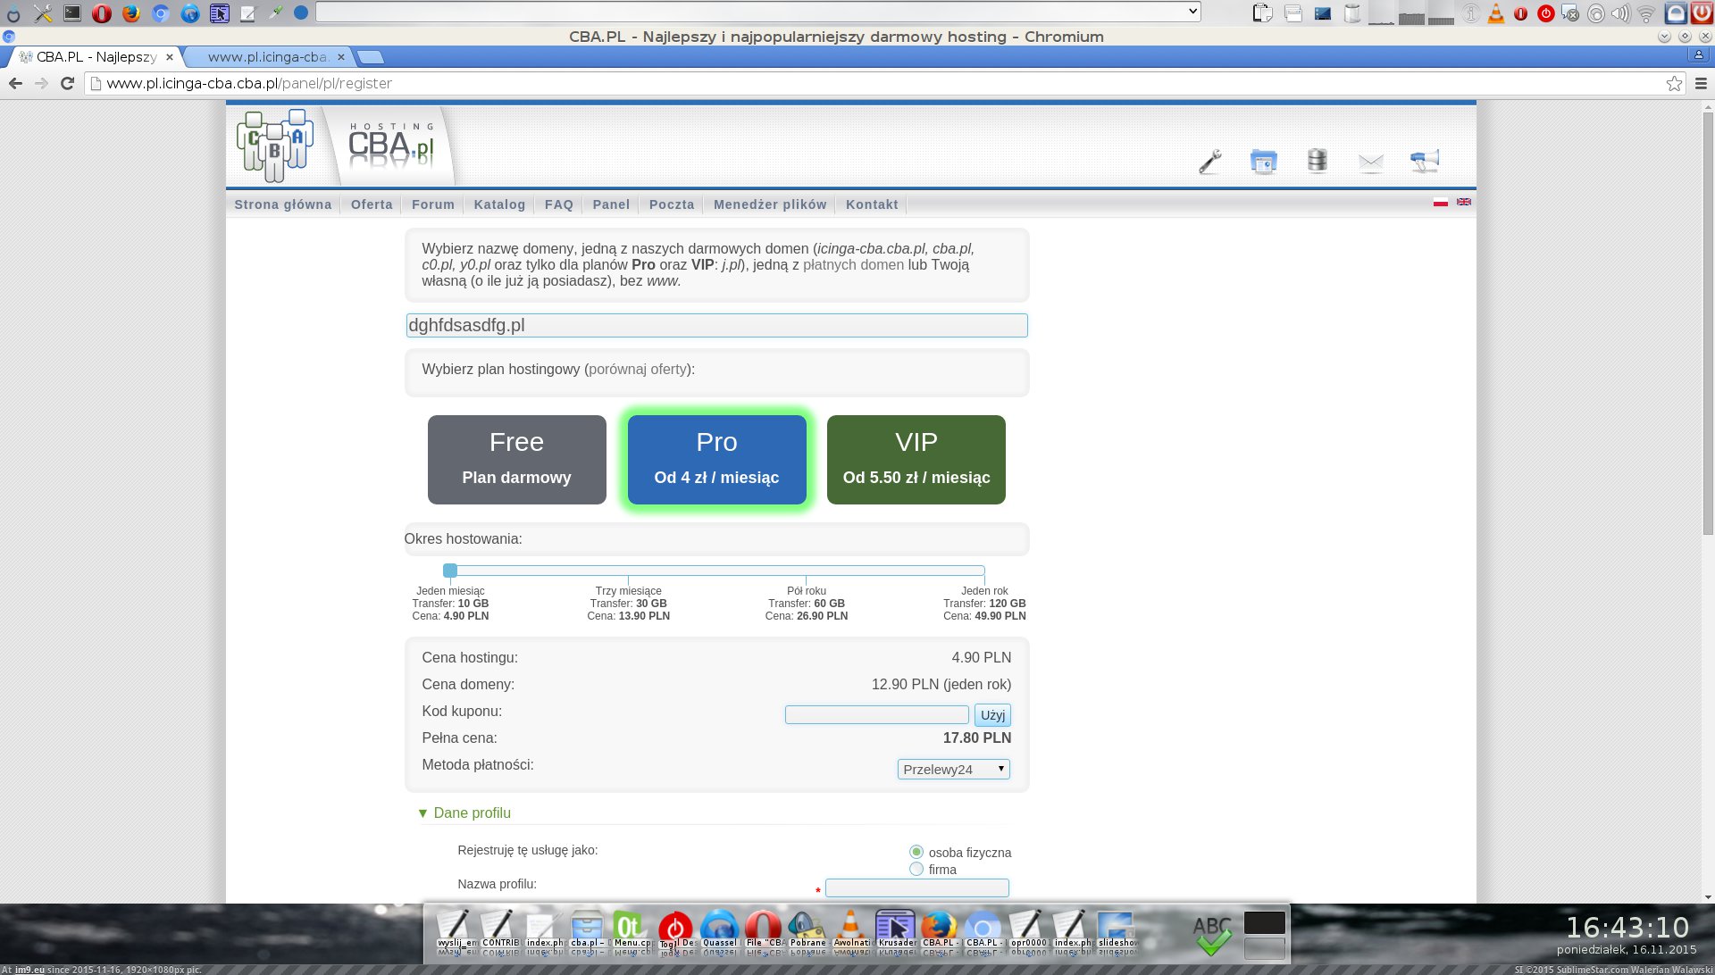Open the clipboard tray icon in top panel

[1262, 12]
